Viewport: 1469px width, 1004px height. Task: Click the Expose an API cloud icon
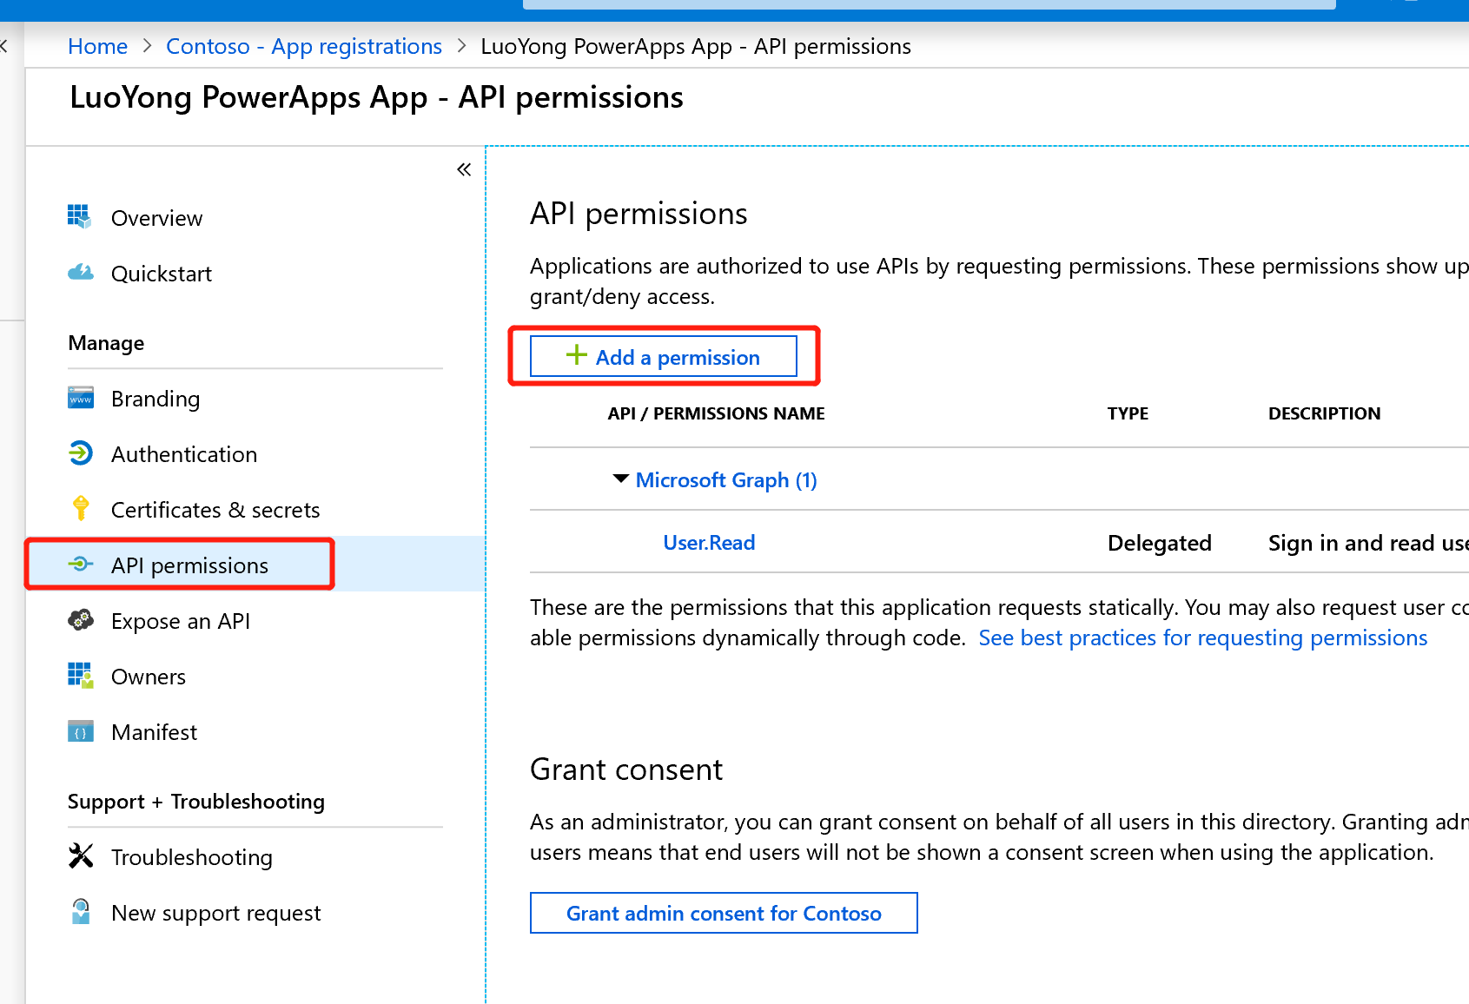click(x=81, y=619)
